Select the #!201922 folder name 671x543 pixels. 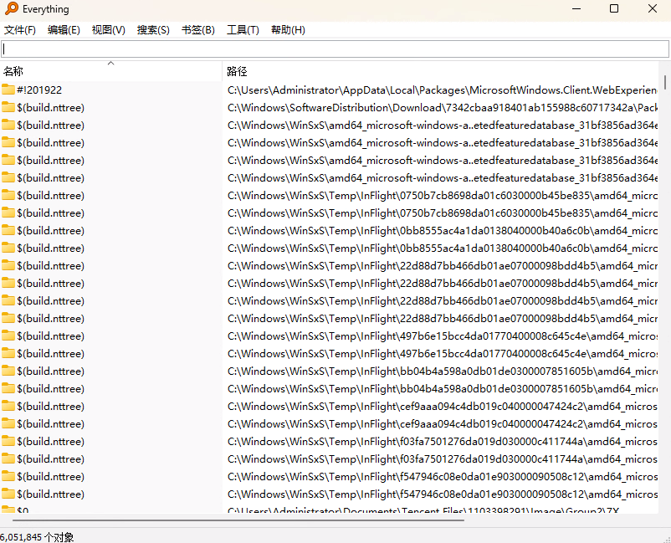point(39,90)
